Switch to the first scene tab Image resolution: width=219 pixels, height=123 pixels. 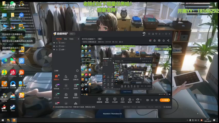point(59,39)
